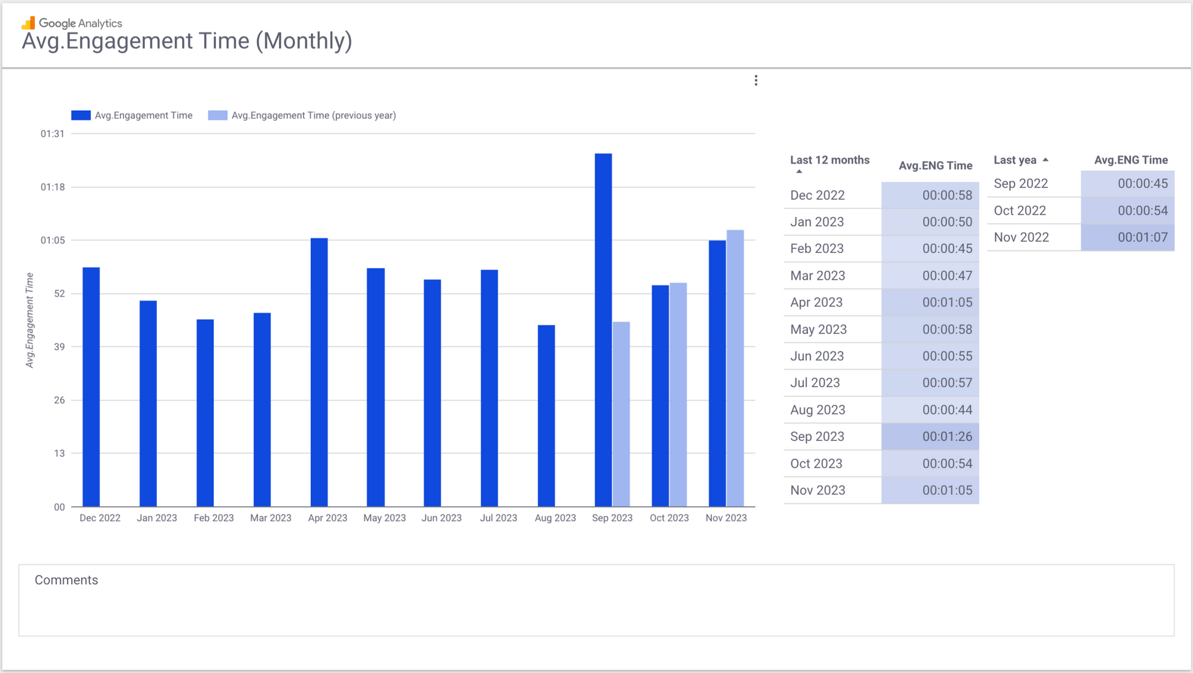Click the light blue previous year legend swatch
Viewport: 1193px width, 673px height.
coord(218,115)
